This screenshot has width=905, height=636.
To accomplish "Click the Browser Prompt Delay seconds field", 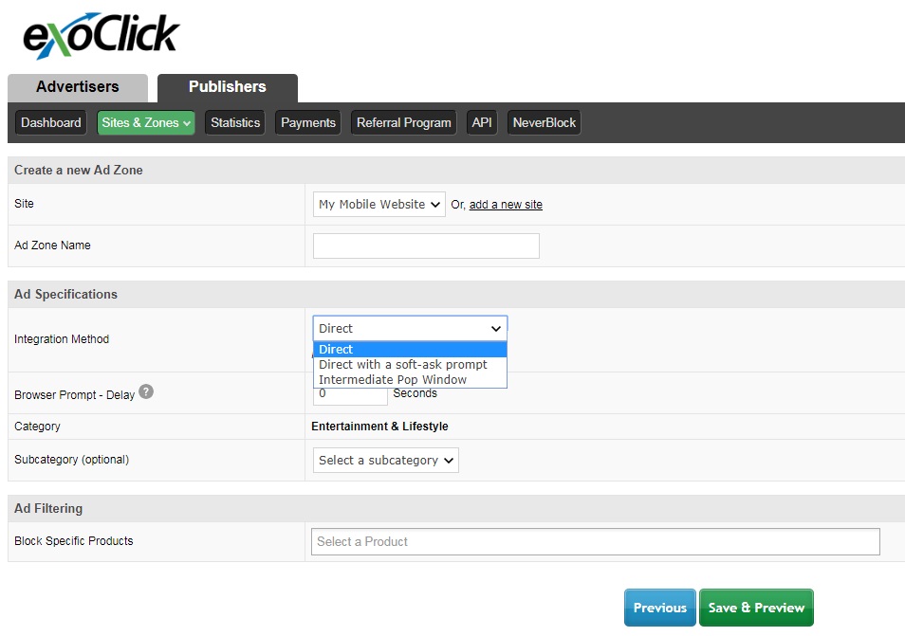I will click(350, 396).
